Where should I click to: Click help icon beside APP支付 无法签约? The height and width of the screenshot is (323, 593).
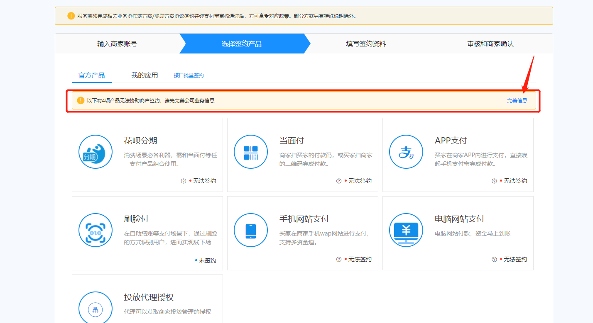(x=494, y=181)
